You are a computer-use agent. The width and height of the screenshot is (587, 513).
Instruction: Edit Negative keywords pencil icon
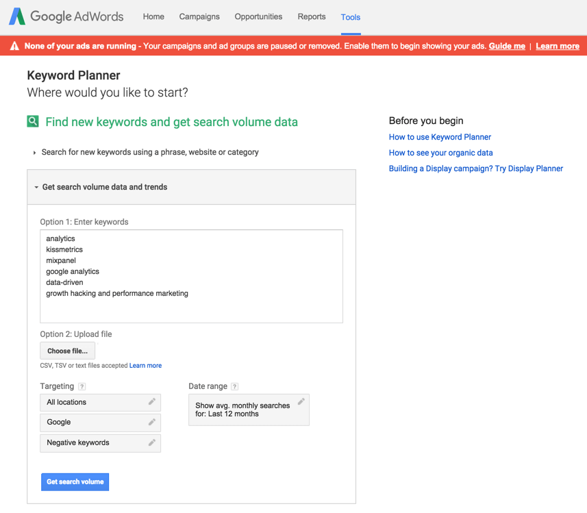(152, 442)
